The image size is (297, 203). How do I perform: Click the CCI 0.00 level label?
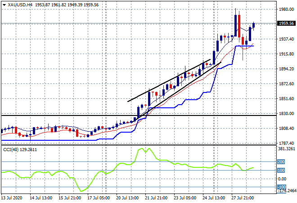coord(282,179)
